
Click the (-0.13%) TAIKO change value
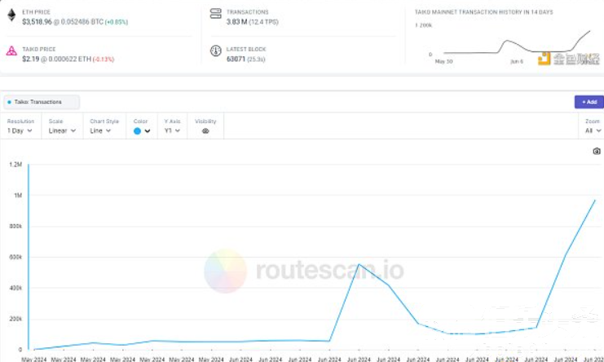click(104, 60)
